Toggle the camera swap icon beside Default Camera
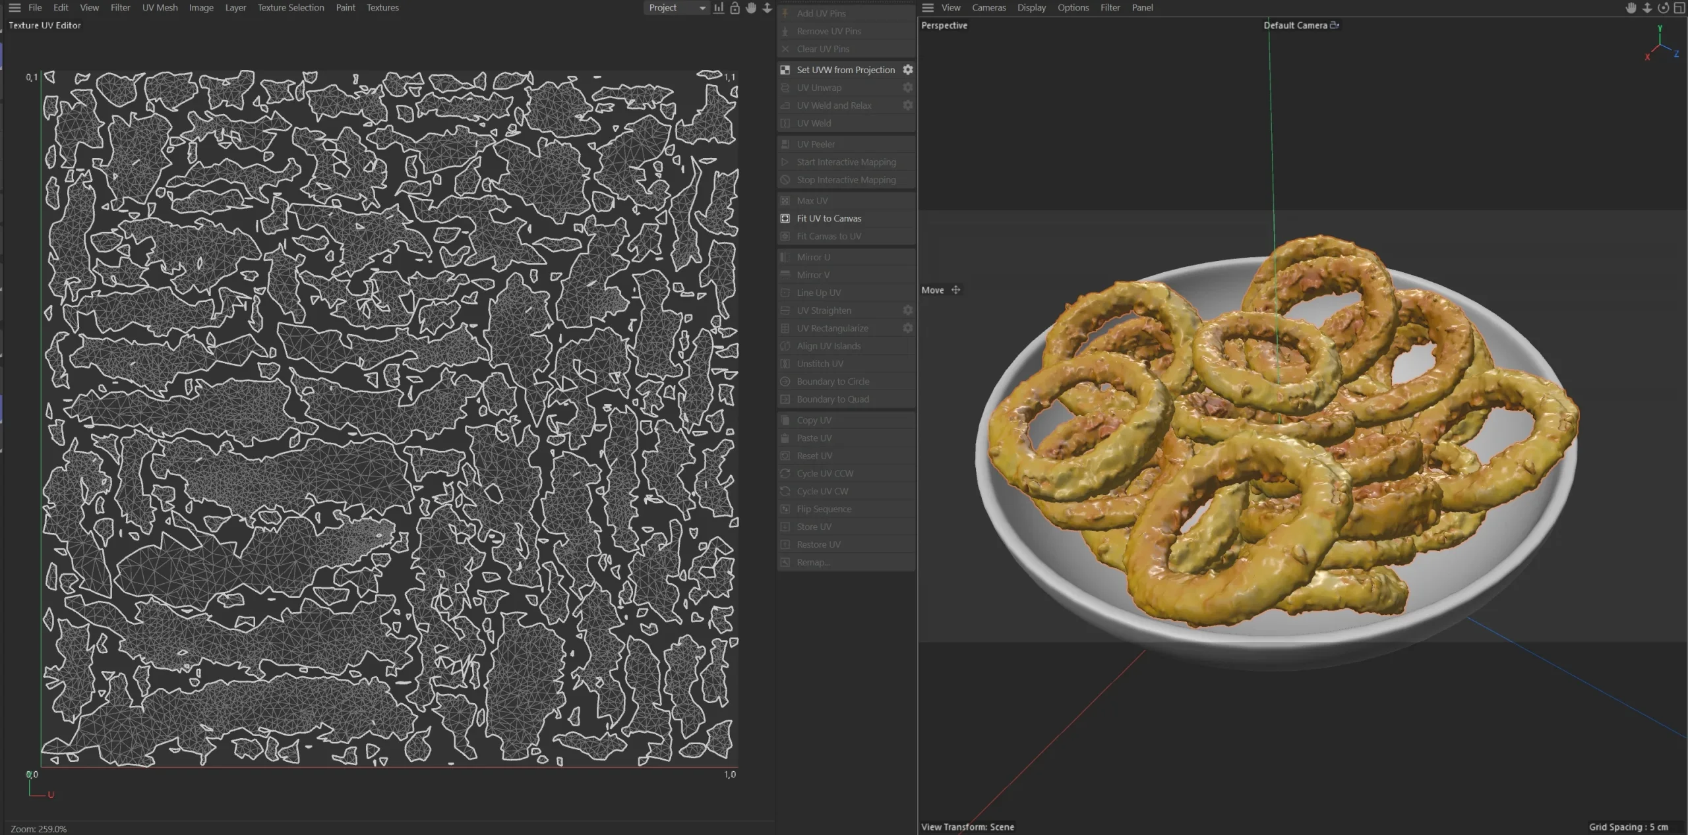 pyautogui.click(x=1334, y=25)
